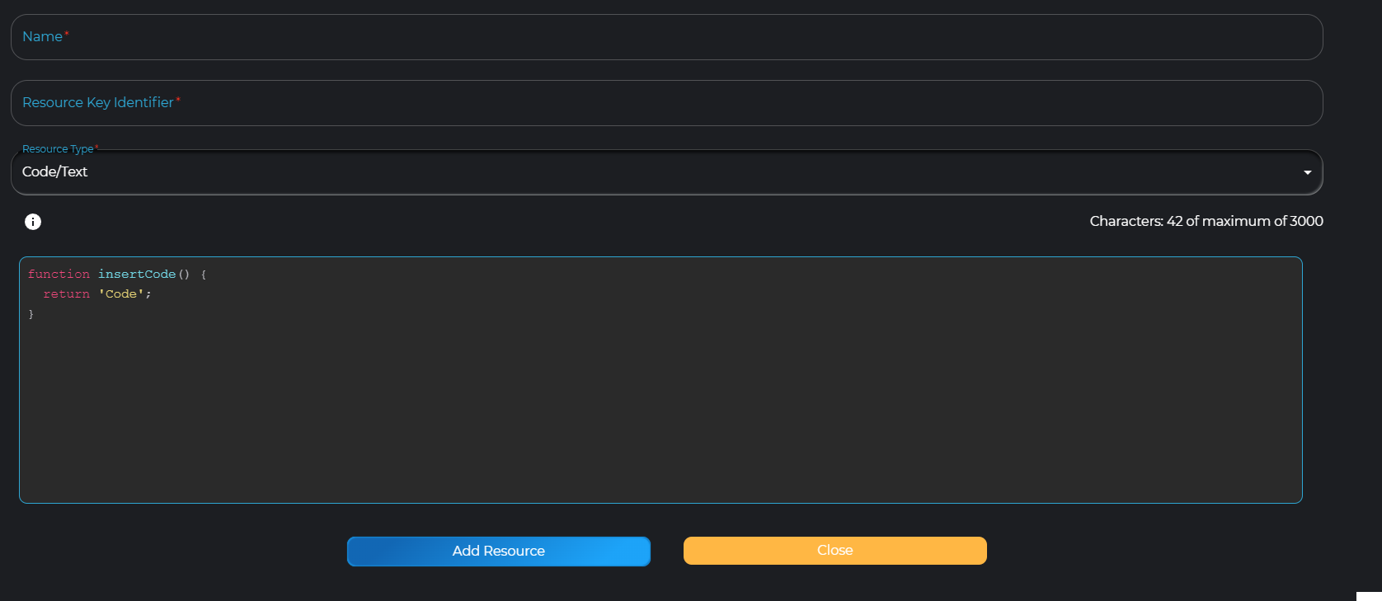Click the opening curly brace on line one
1382x601 pixels.
coord(204,275)
